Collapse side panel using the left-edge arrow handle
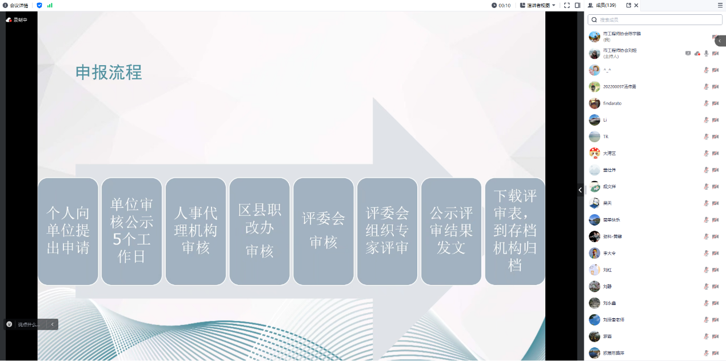The height and width of the screenshot is (361, 726). point(580,190)
